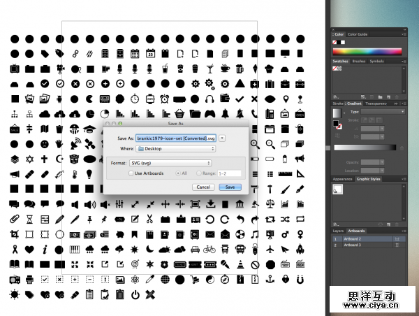419x316 pixels.
Task: Click the Save button in dialog
Action: point(230,187)
